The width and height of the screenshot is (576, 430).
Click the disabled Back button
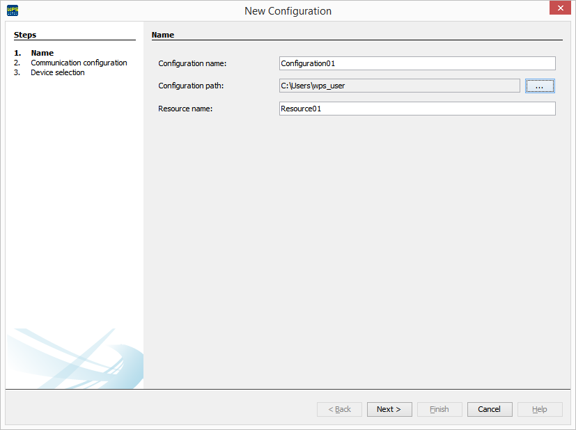339,409
